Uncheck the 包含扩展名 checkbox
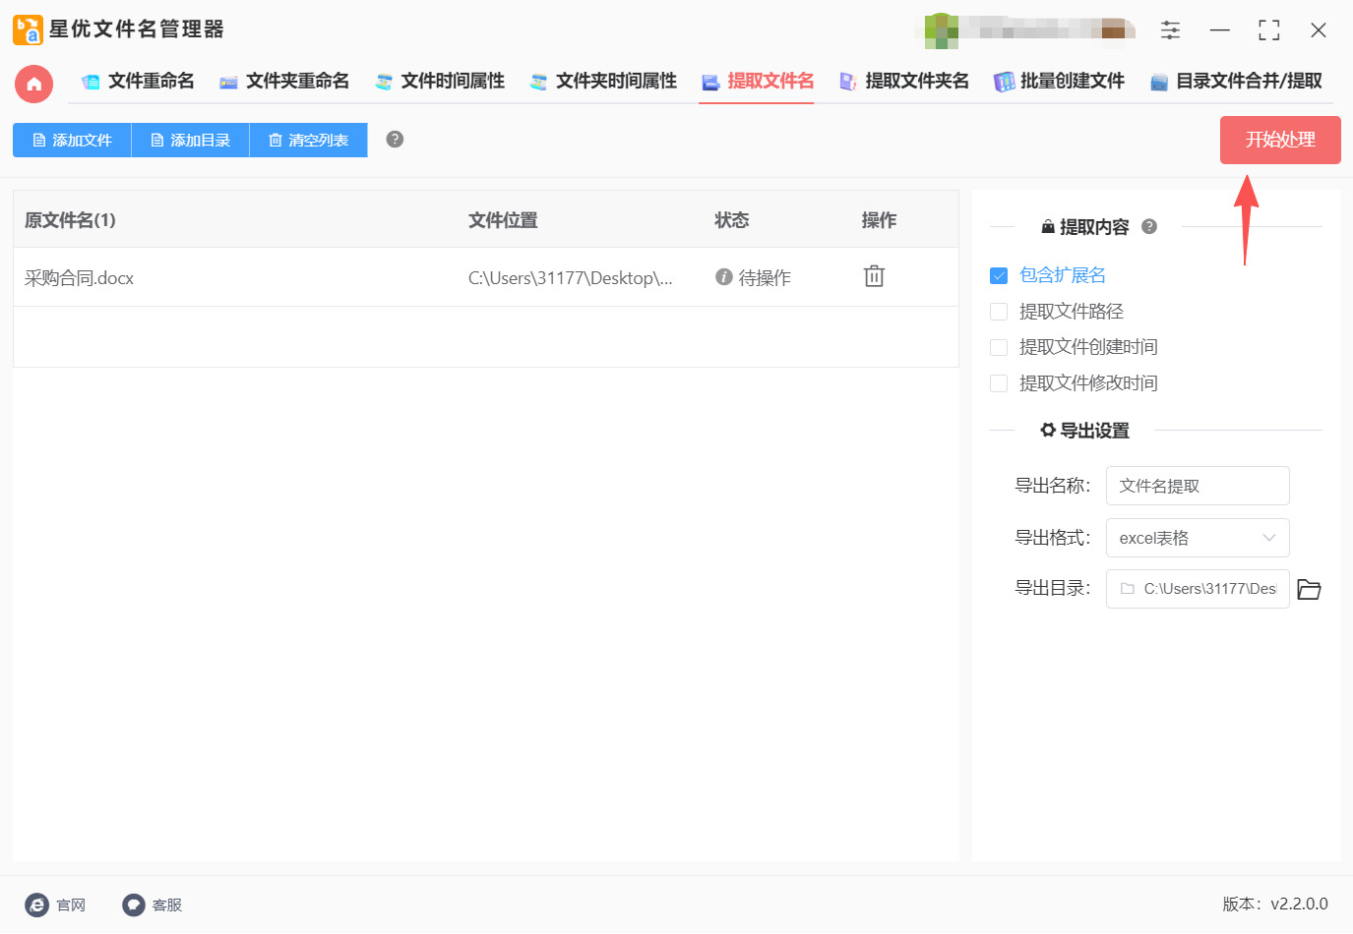Image resolution: width=1353 pixels, height=934 pixels. point(999,275)
